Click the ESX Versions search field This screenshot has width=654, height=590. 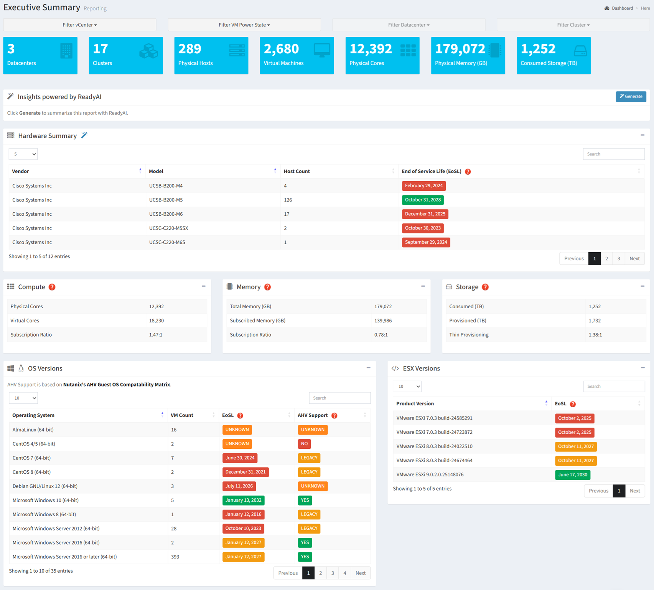click(x=614, y=386)
